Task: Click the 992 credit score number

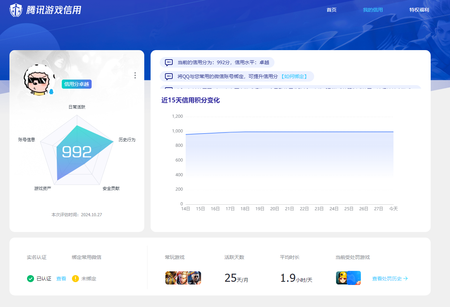Action: (x=77, y=152)
